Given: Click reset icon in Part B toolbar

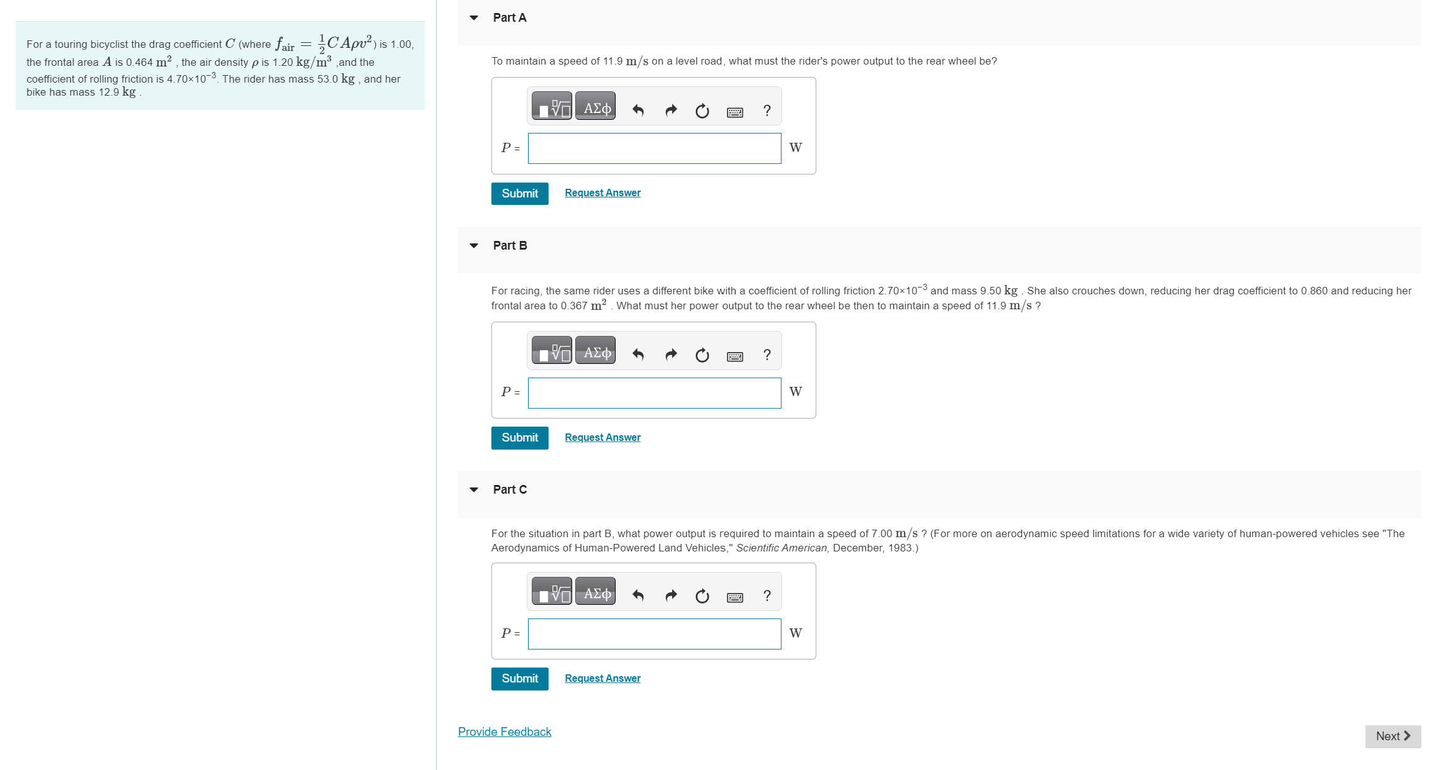Looking at the screenshot, I should 702,355.
